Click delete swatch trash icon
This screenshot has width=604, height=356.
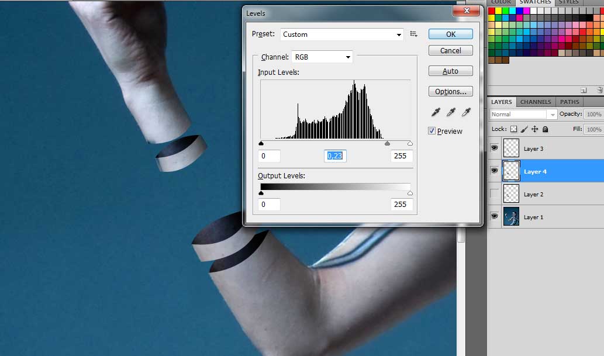600,90
